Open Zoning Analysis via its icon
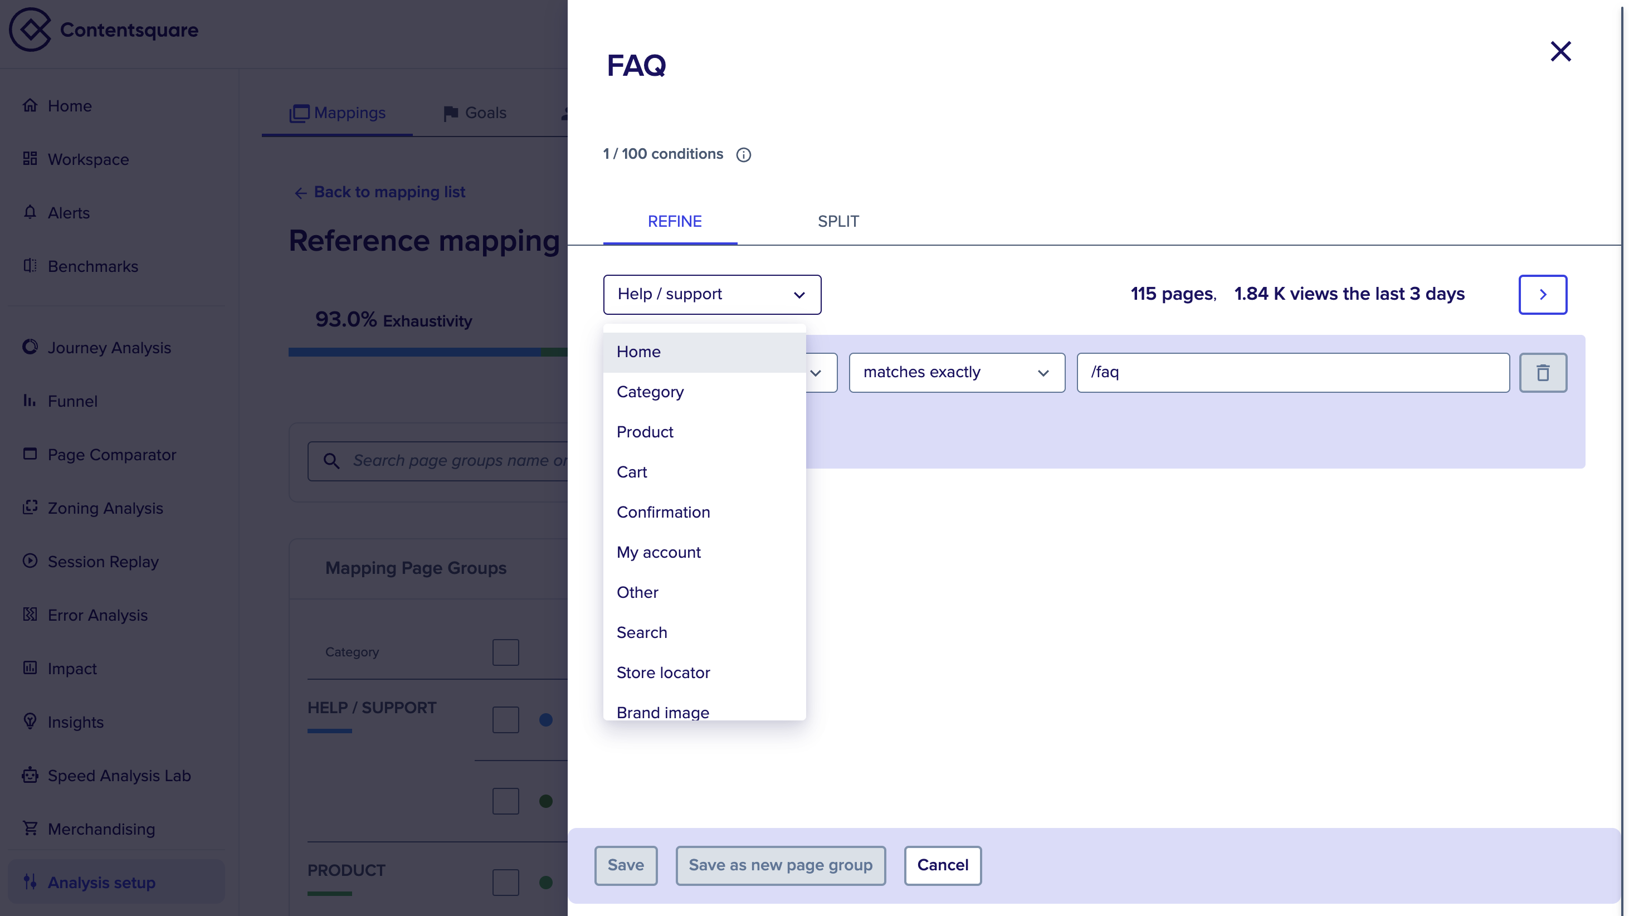 (x=30, y=508)
